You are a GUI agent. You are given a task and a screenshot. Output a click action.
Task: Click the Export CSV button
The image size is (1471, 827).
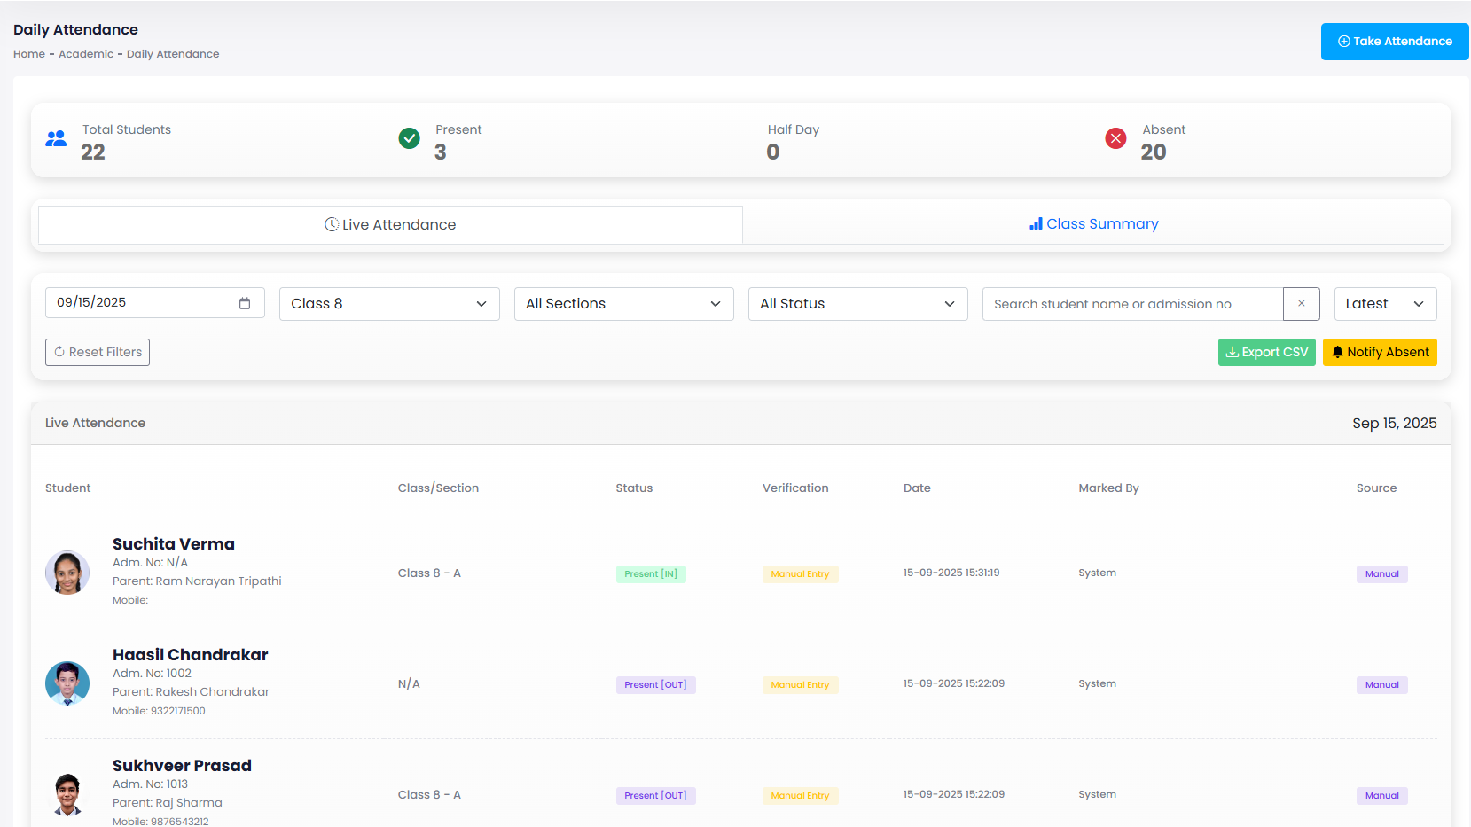[1266, 352]
